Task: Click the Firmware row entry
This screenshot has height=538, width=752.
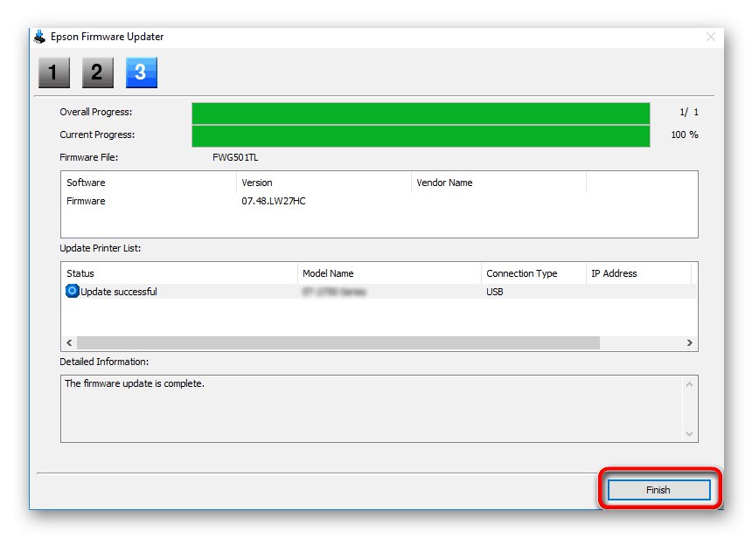Action: coord(86,201)
